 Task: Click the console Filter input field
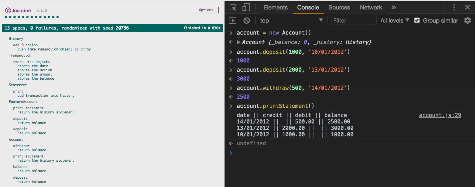tap(354, 20)
